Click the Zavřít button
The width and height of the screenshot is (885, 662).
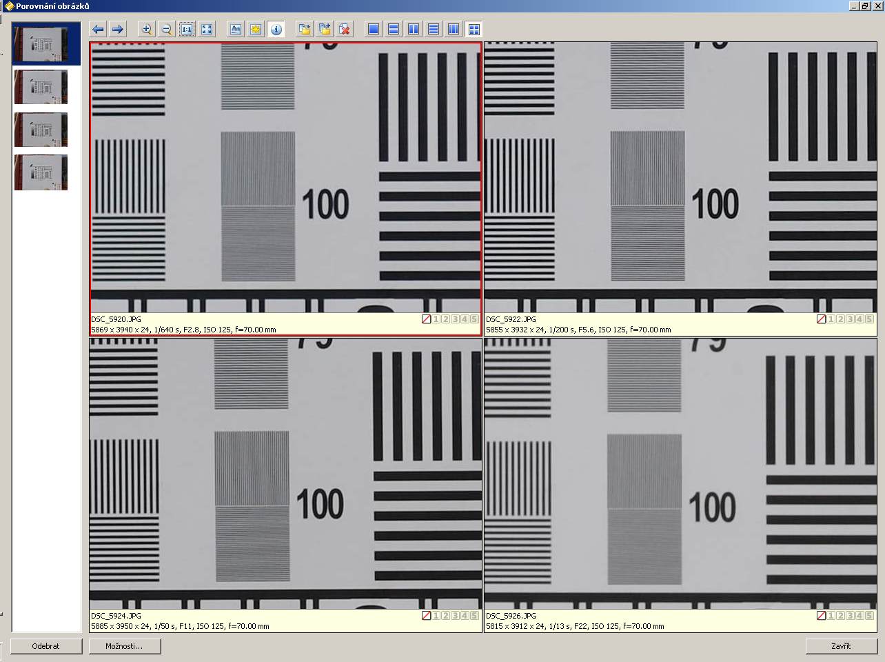pyautogui.click(x=841, y=646)
